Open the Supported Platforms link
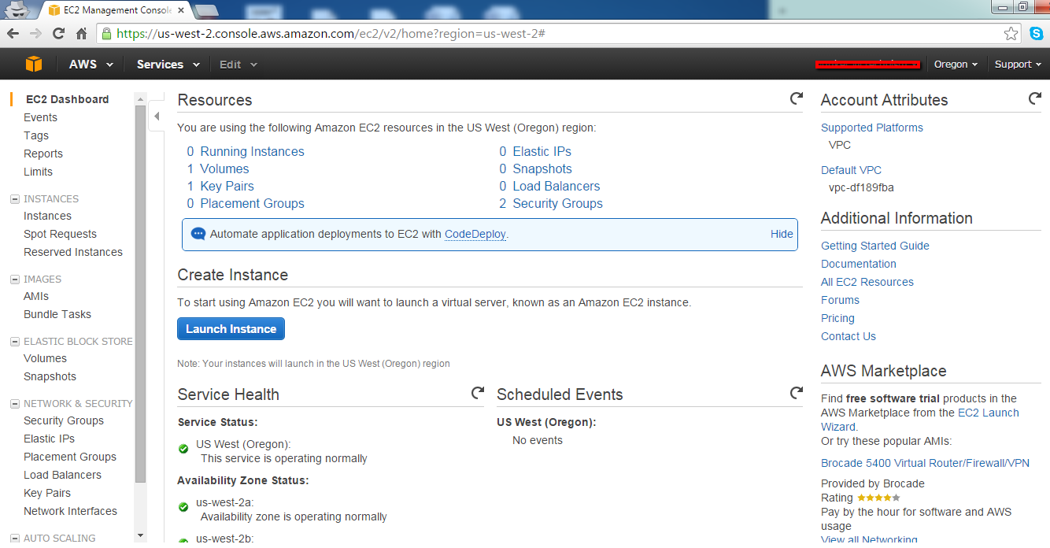The width and height of the screenshot is (1050, 548). (872, 128)
